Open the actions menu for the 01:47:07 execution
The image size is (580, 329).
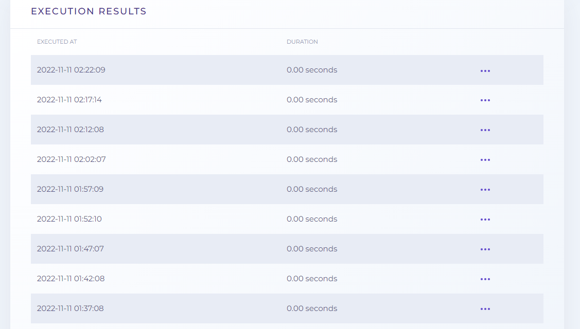coord(485,249)
